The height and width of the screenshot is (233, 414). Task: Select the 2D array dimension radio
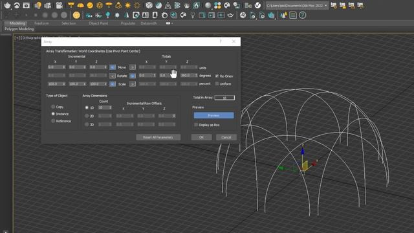pyautogui.click(x=87, y=116)
